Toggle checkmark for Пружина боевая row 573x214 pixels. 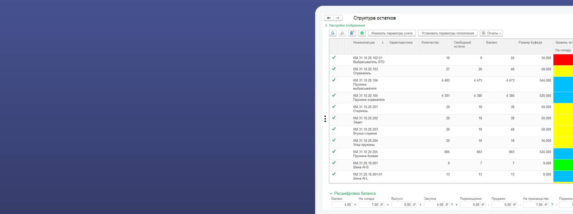[x=334, y=152]
